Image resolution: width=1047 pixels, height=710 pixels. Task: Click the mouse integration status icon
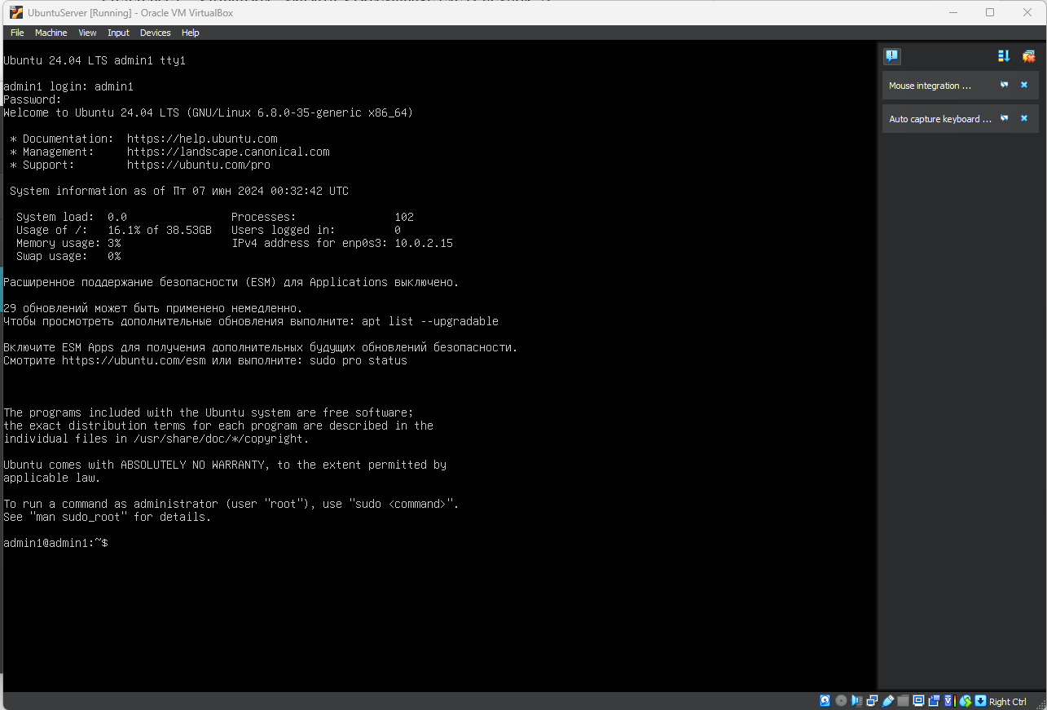coord(966,701)
